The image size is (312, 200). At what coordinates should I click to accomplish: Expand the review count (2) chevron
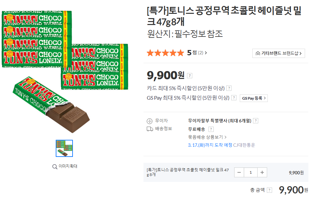(x=206, y=53)
